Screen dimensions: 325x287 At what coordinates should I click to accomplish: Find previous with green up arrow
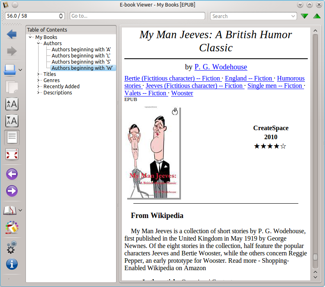[x=317, y=16]
